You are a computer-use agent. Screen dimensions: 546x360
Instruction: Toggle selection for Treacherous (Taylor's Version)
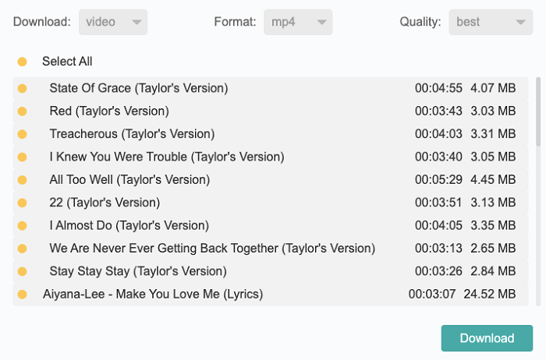23,134
